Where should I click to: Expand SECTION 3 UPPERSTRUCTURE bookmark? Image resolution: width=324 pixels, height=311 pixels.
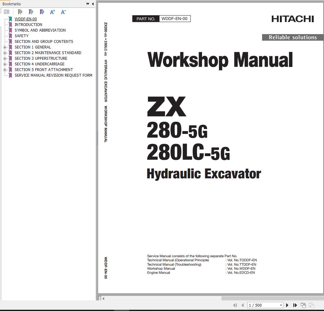tap(5, 59)
